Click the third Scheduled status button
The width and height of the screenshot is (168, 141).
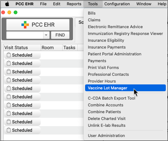point(22,72)
